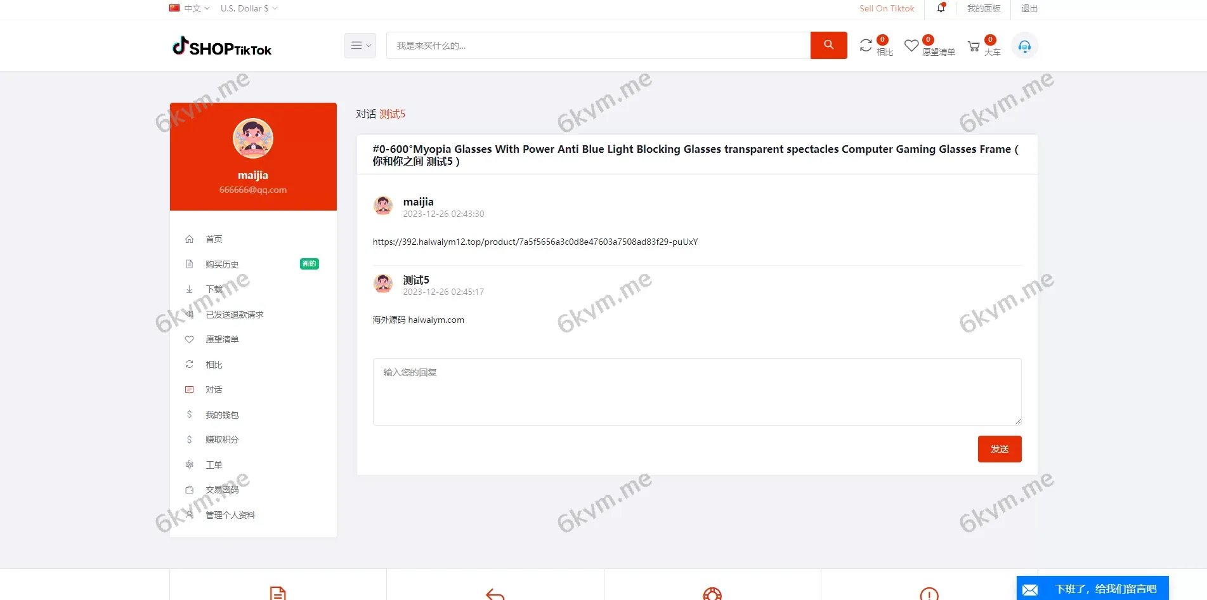The image size is (1207, 600).
Task: Click the 退出 logout link
Action: 1029,8
